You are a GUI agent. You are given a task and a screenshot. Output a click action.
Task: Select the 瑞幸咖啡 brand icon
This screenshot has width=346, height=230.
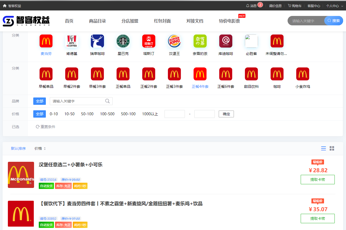(x=97, y=41)
